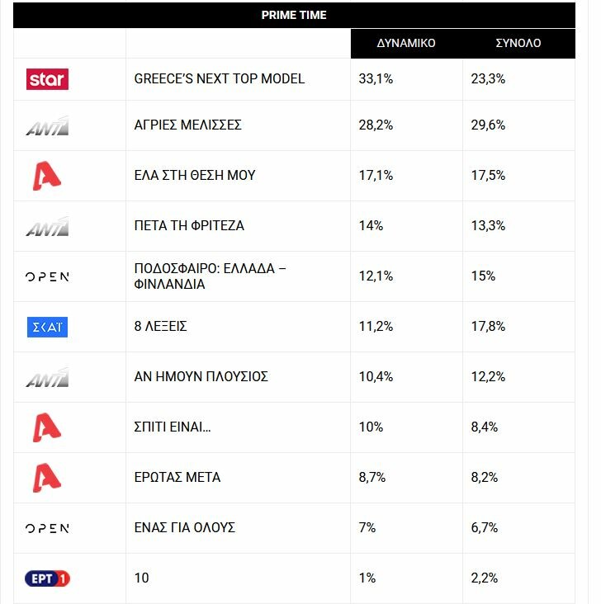Click the ΣΚΑΪ channel logo
The height and width of the screenshot is (604, 601).
click(x=47, y=327)
